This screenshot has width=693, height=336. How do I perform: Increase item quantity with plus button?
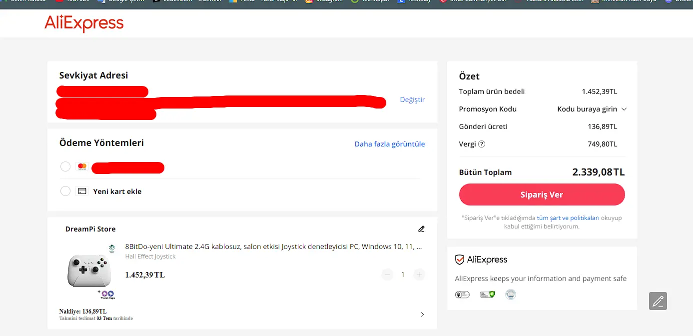point(419,274)
